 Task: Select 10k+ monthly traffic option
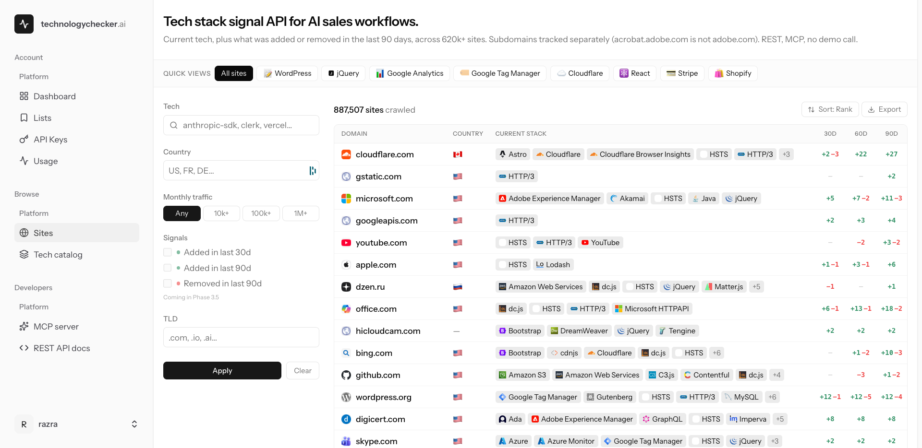click(221, 213)
